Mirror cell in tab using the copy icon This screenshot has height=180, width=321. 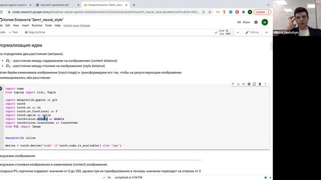pos(254,84)
